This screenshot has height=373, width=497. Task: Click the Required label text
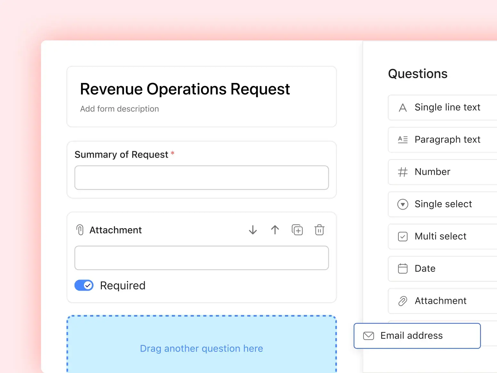[x=123, y=286]
